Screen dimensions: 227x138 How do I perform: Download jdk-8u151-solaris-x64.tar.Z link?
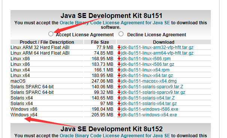click(148, 98)
